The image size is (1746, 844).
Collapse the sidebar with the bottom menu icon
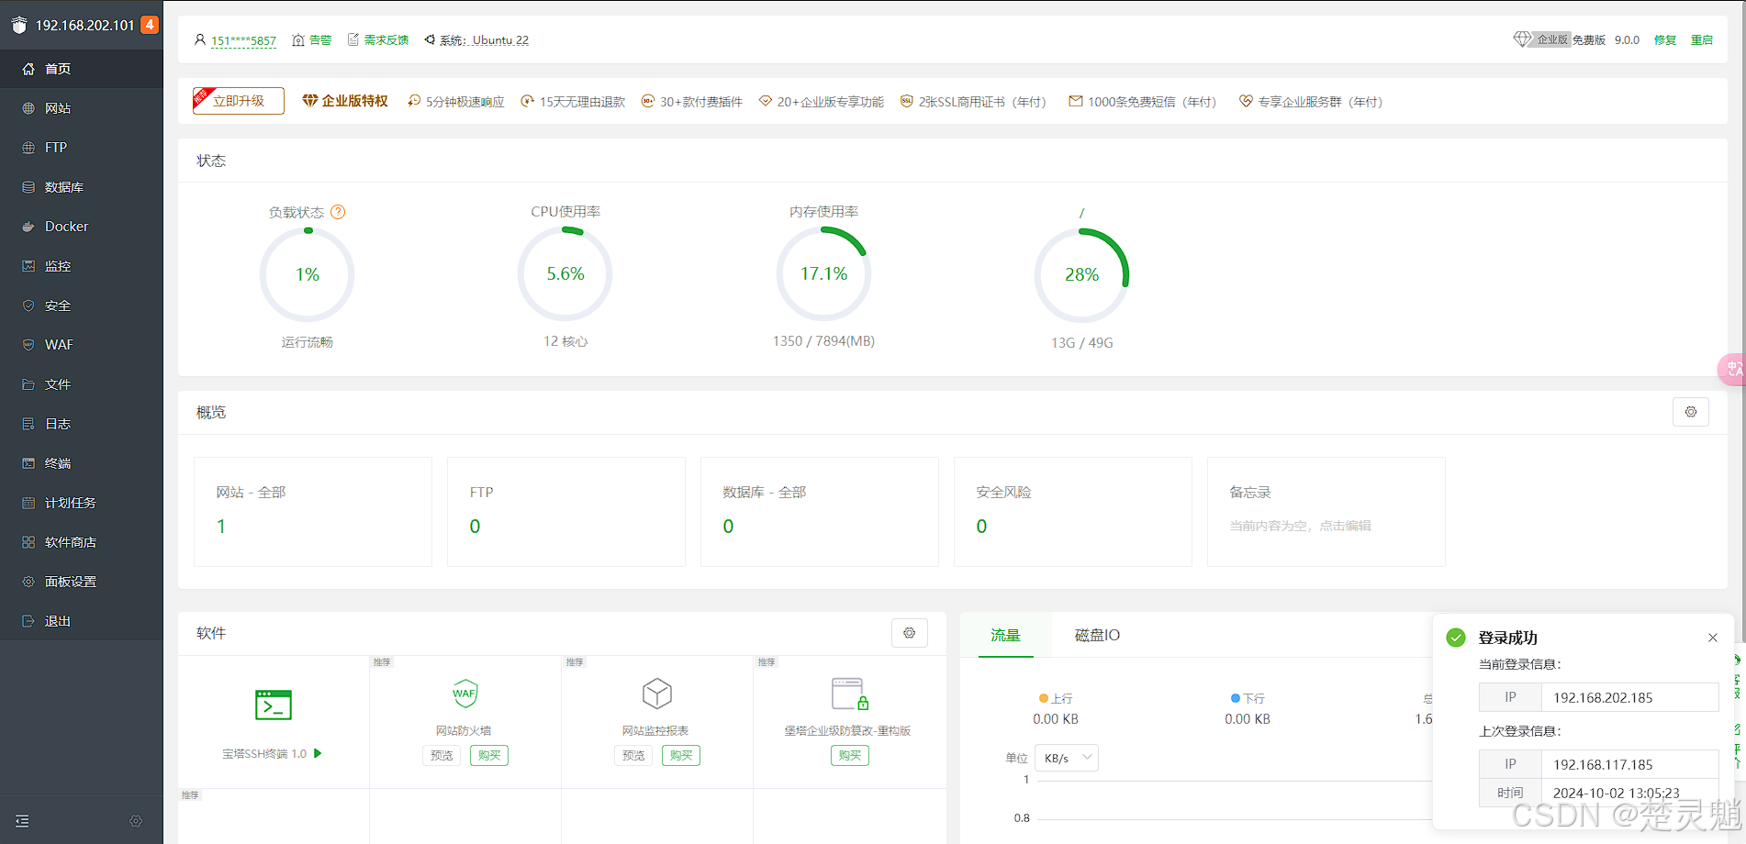(23, 821)
